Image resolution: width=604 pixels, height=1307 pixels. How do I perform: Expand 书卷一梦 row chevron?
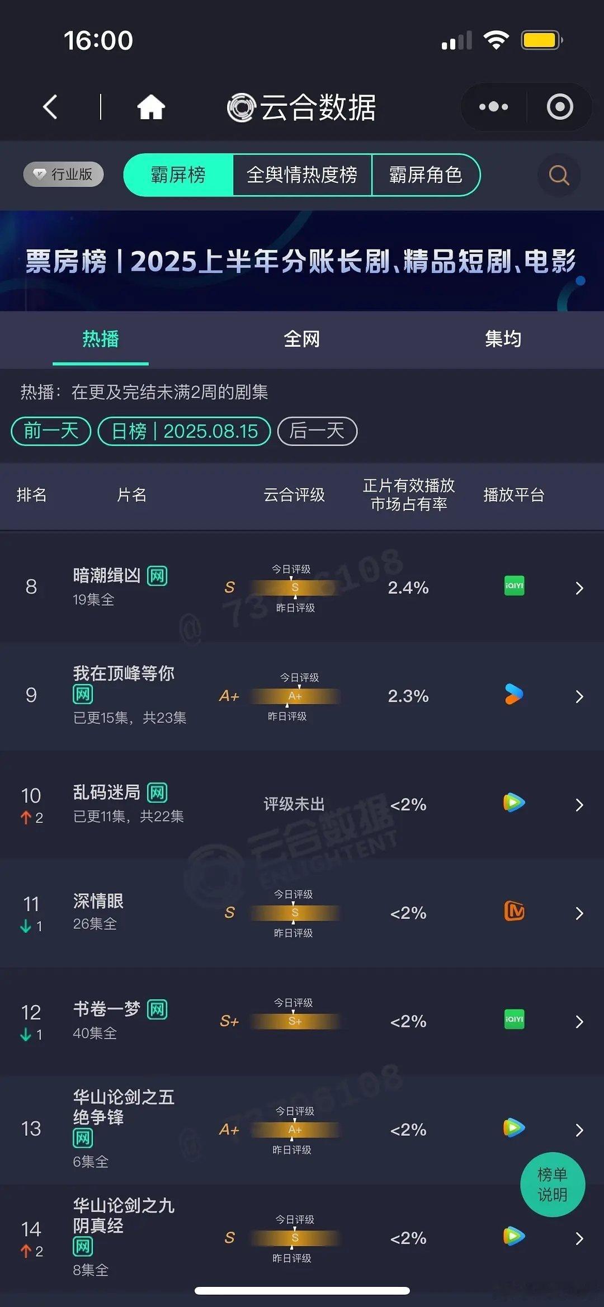(x=579, y=1022)
